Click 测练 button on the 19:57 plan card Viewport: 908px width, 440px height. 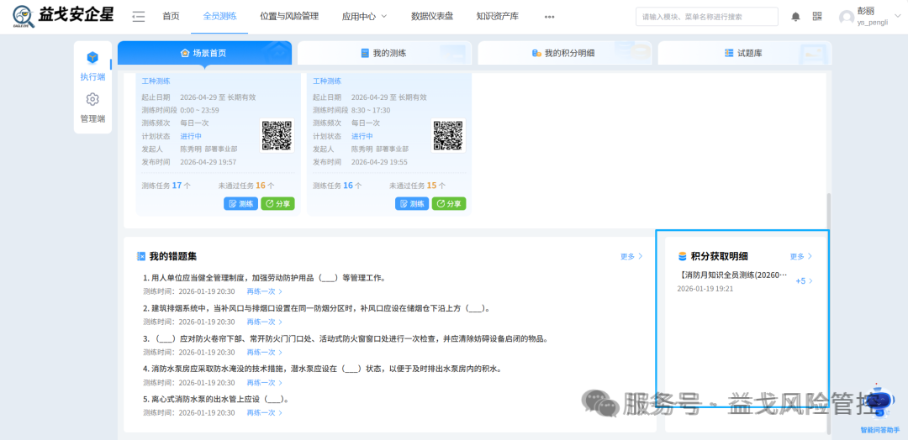pyautogui.click(x=241, y=203)
